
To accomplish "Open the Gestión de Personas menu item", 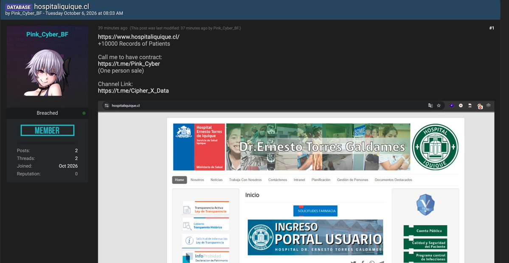I will coord(352,180).
